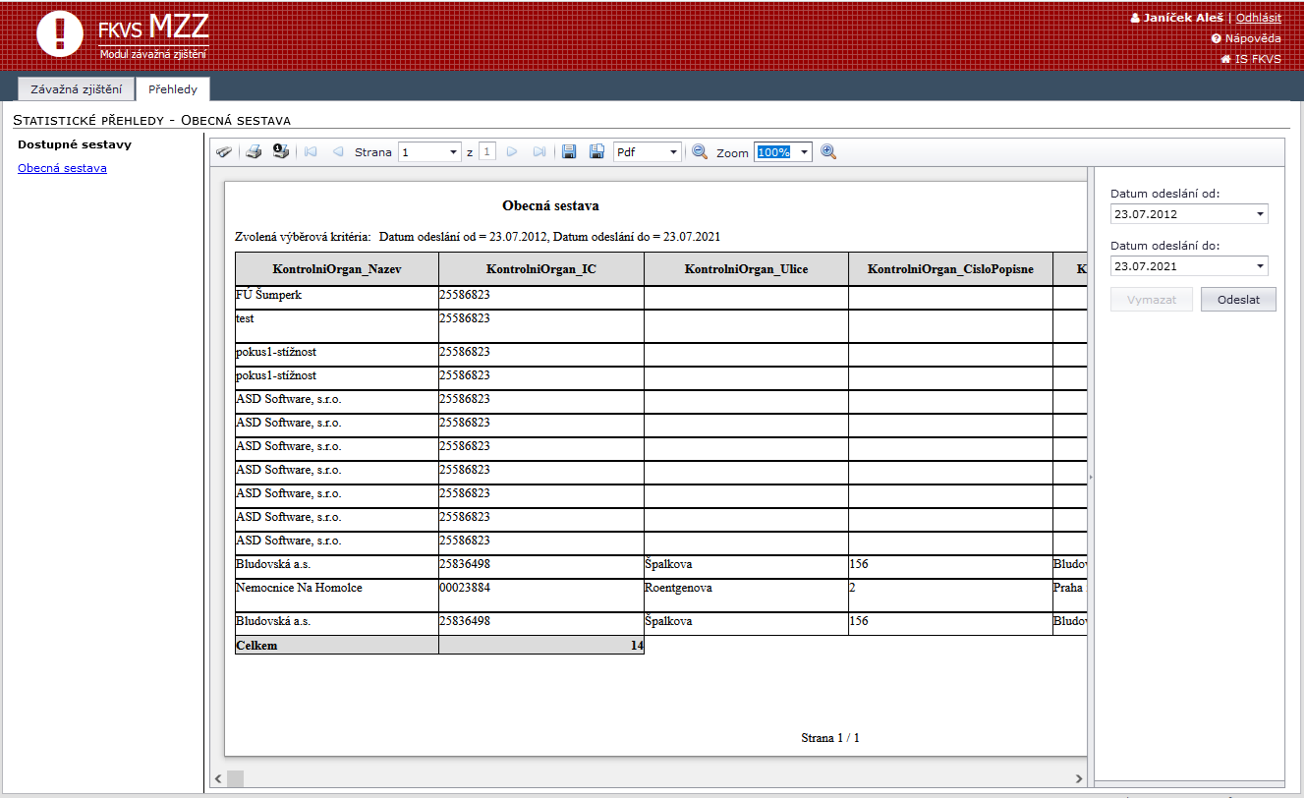Click the Nápověda question mark icon

point(1217,38)
